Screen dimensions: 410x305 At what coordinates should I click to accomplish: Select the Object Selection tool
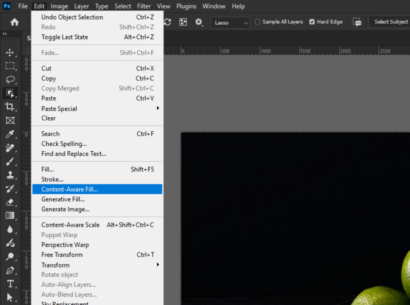(x=10, y=93)
